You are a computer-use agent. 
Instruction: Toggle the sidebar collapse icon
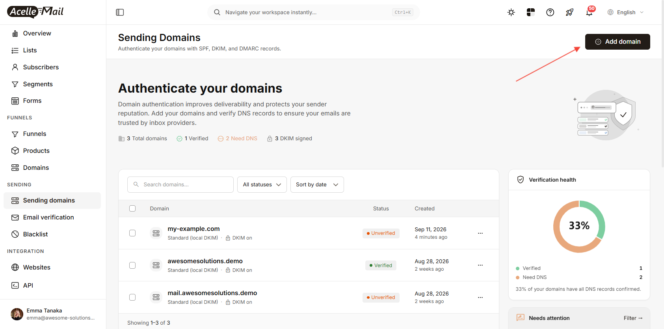(120, 12)
